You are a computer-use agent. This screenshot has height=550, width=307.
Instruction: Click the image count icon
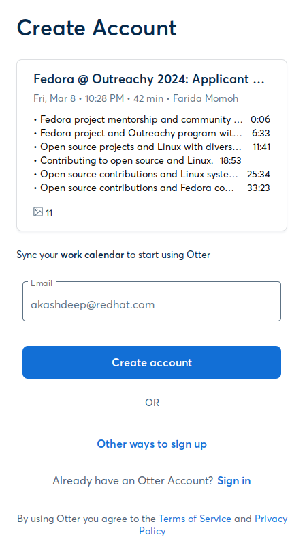tap(38, 212)
